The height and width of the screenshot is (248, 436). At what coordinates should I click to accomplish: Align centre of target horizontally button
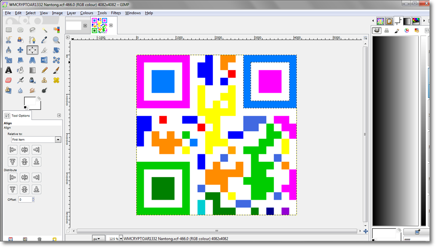(x=25, y=150)
